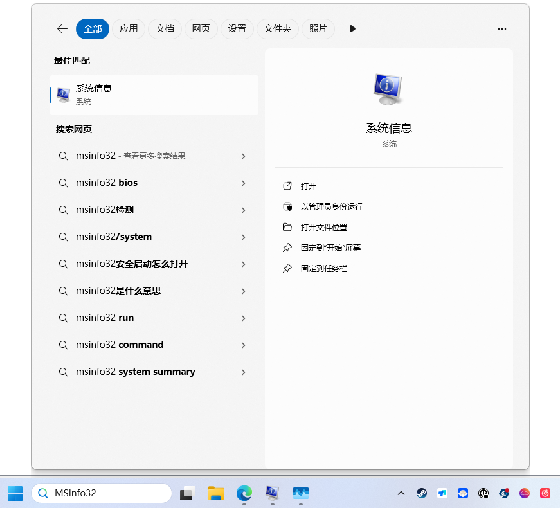Open the three-dots more options menu
Viewport: 560px width, 508px height.
[x=502, y=29]
